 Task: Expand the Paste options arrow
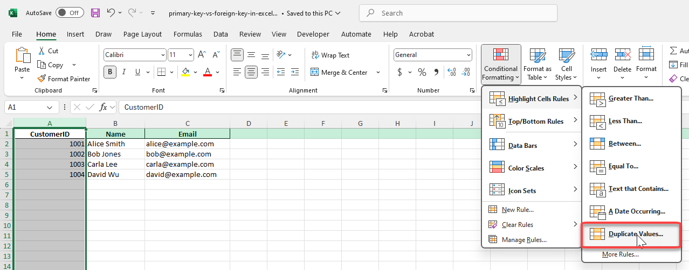22,78
